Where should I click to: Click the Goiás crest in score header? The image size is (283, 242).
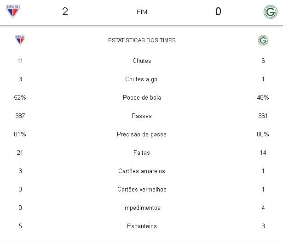270,11
